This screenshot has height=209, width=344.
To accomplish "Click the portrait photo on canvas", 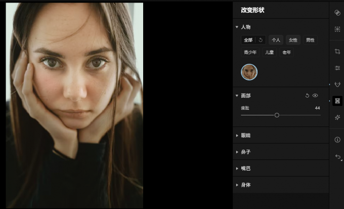I will pyautogui.click(x=74, y=105).
